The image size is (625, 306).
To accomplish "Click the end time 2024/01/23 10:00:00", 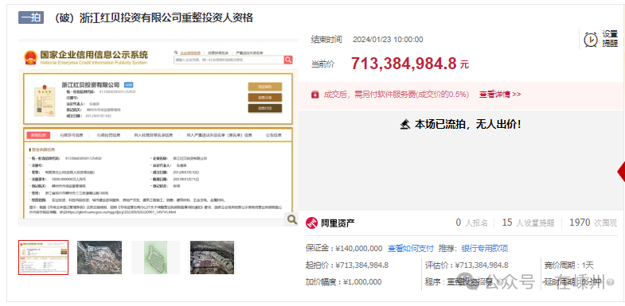I will (388, 40).
